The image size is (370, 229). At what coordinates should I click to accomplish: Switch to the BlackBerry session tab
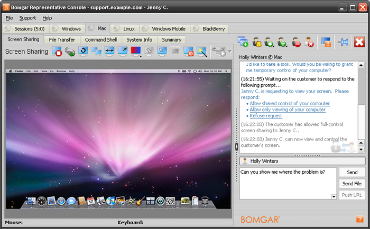coord(209,28)
